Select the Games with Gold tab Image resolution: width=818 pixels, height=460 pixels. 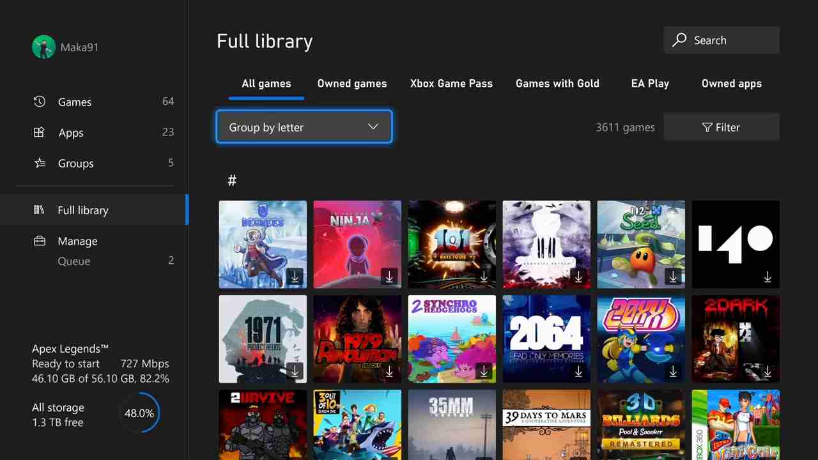(557, 84)
